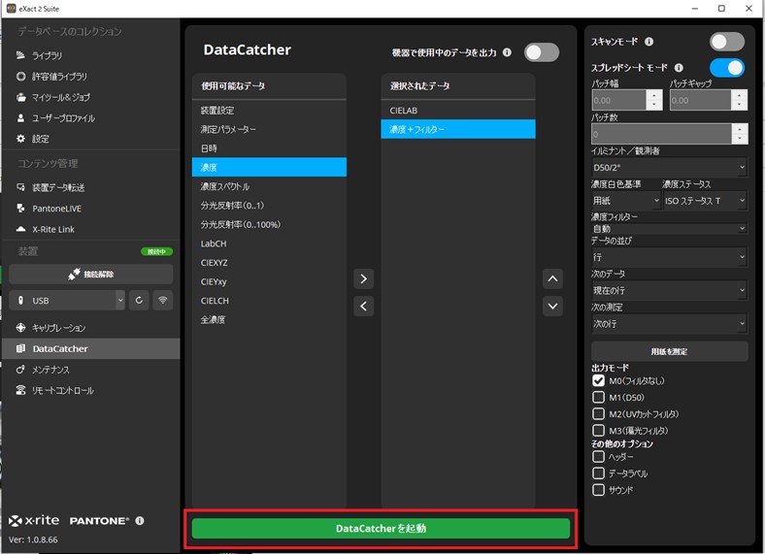Click info icon next to 機器で使用中のデータを出力
Screen dimensions: 765x554
(x=508, y=52)
